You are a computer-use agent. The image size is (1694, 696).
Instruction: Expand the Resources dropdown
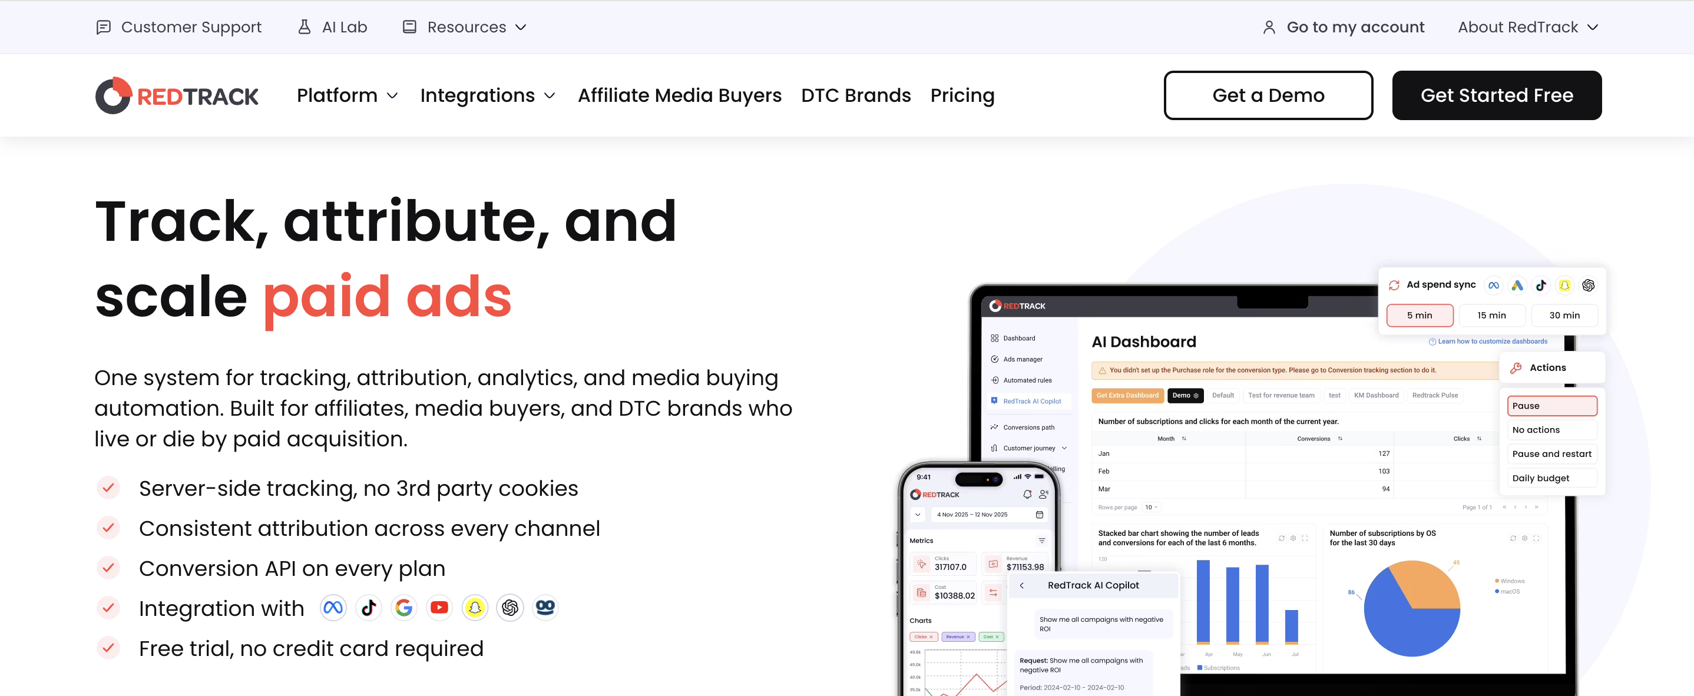point(521,28)
